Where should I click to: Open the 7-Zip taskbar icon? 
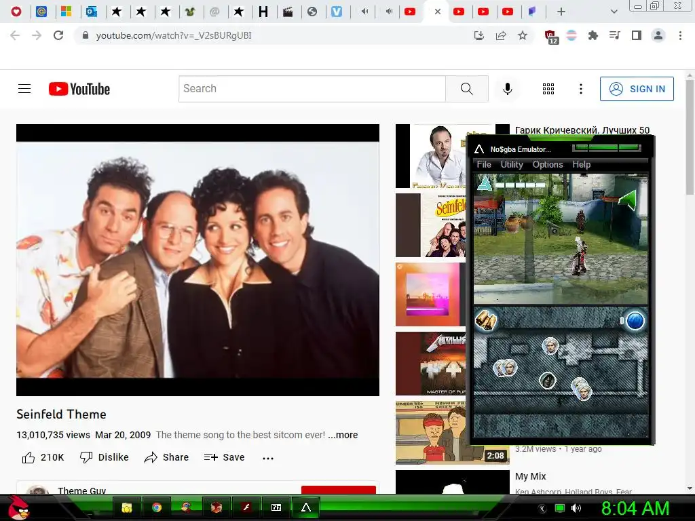pyautogui.click(x=276, y=507)
